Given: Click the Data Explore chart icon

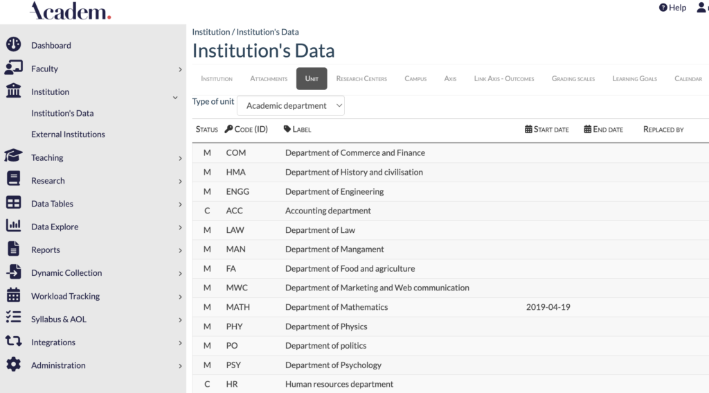Looking at the screenshot, I should (13, 226).
